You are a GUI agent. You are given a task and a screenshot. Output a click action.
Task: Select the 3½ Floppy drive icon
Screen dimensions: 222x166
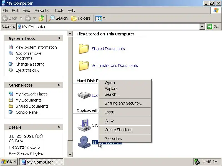(84, 125)
